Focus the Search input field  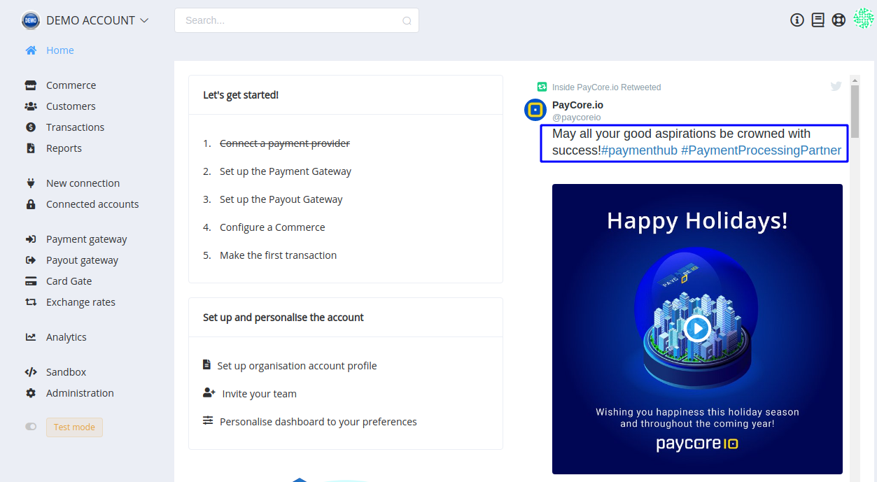click(x=297, y=20)
